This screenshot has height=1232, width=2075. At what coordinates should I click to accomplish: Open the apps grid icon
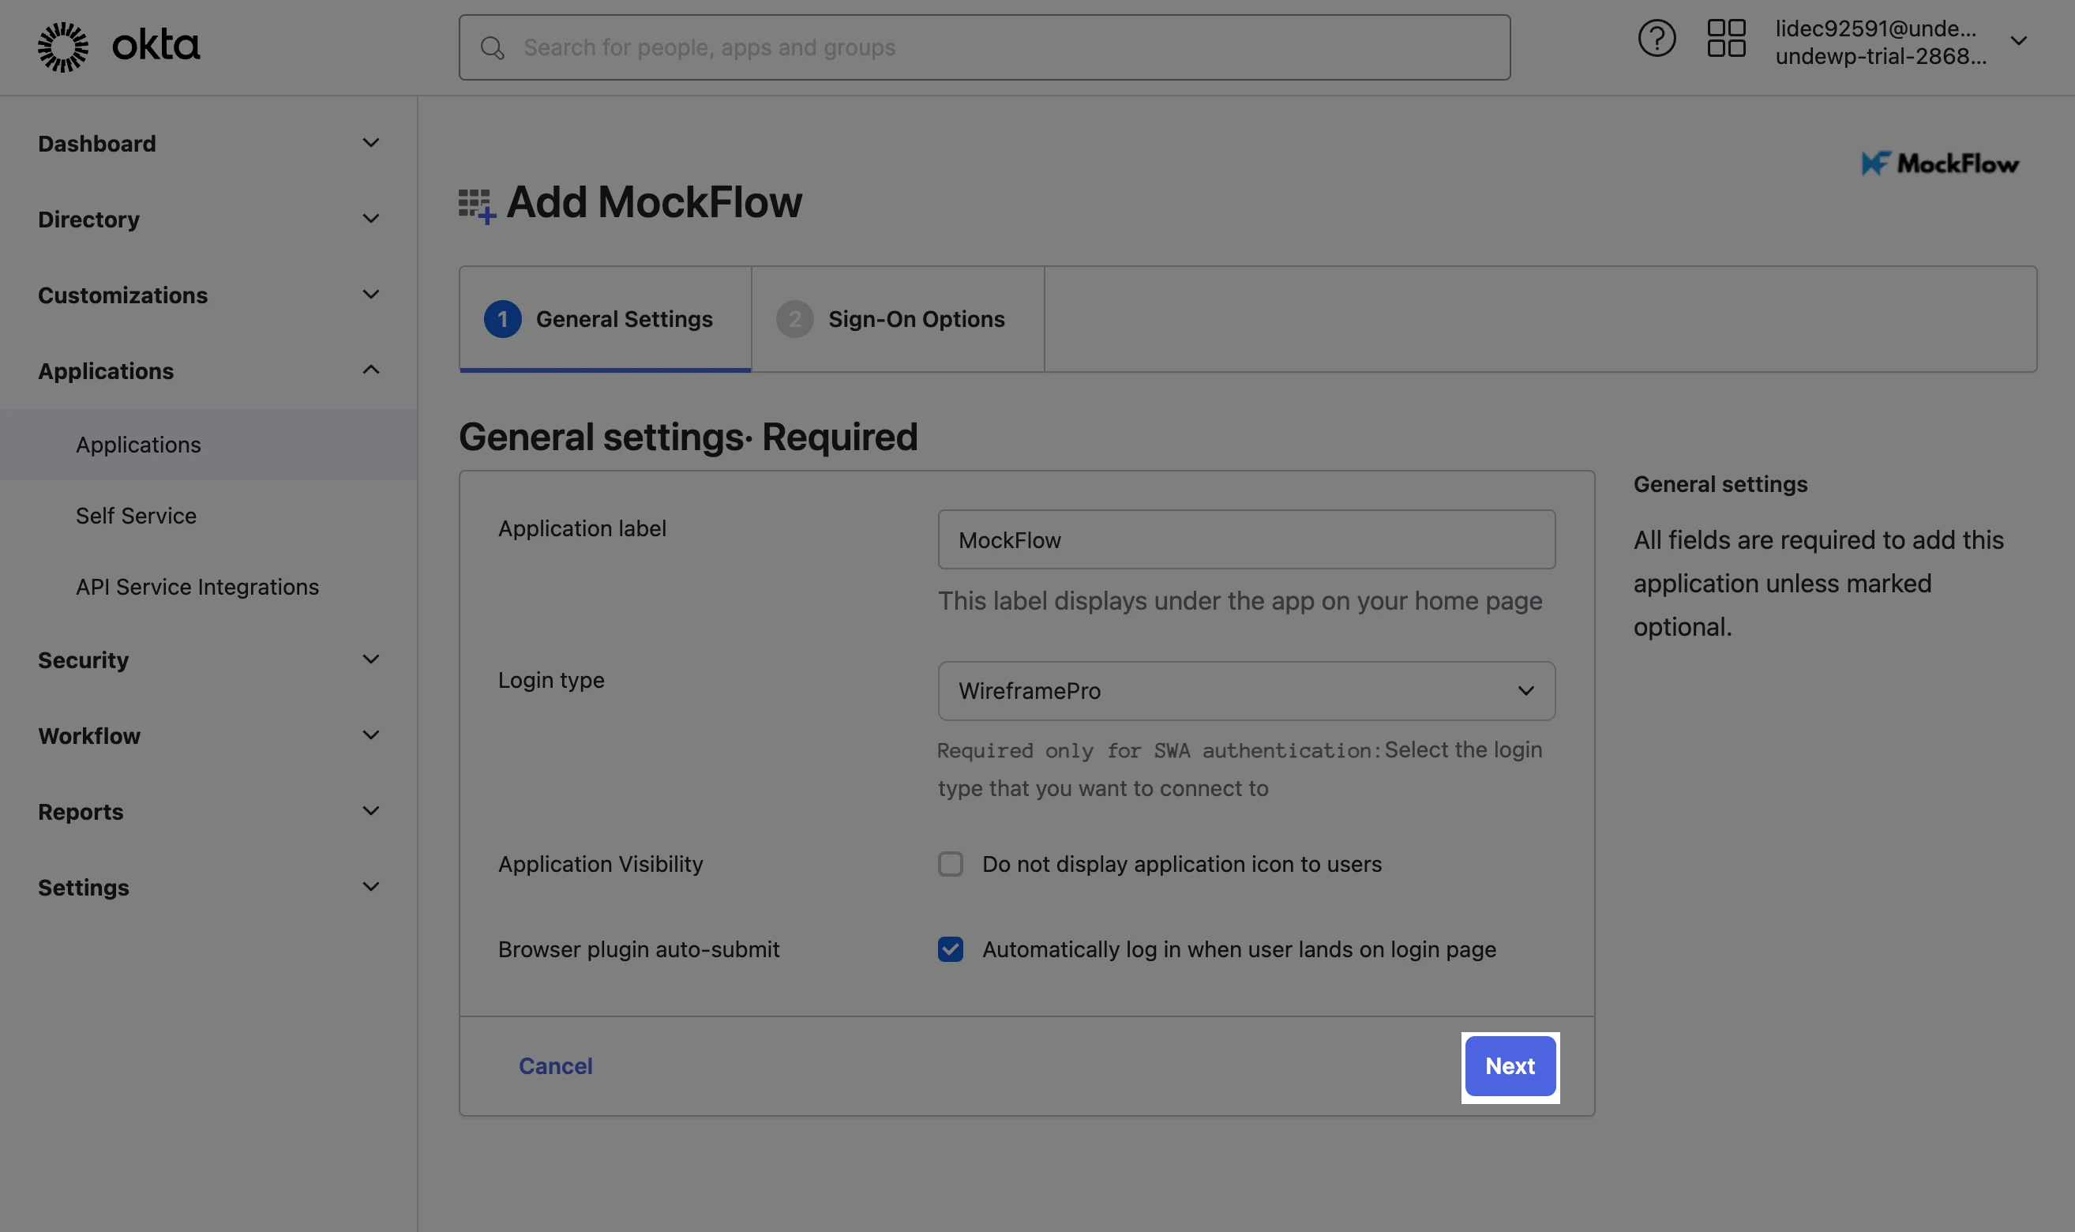click(1726, 38)
